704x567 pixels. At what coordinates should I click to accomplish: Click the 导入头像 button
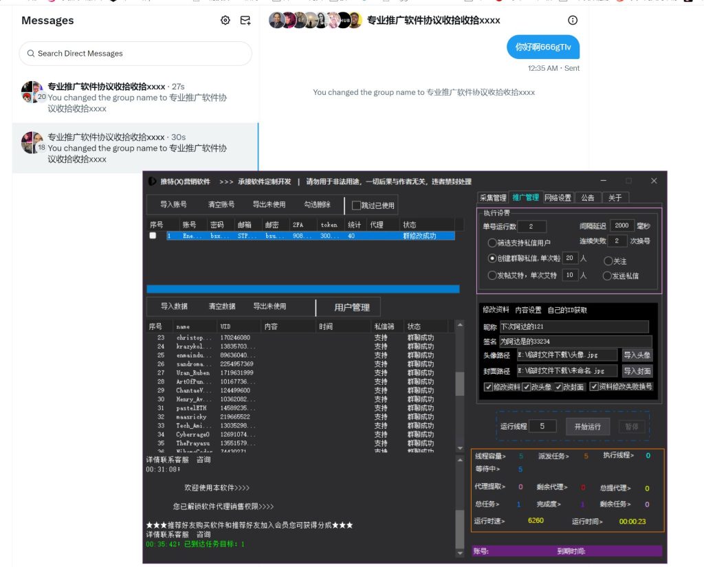point(637,355)
